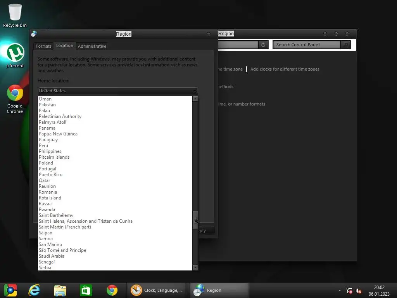
Task: Click the muted volume tray icon
Action: pos(359,291)
